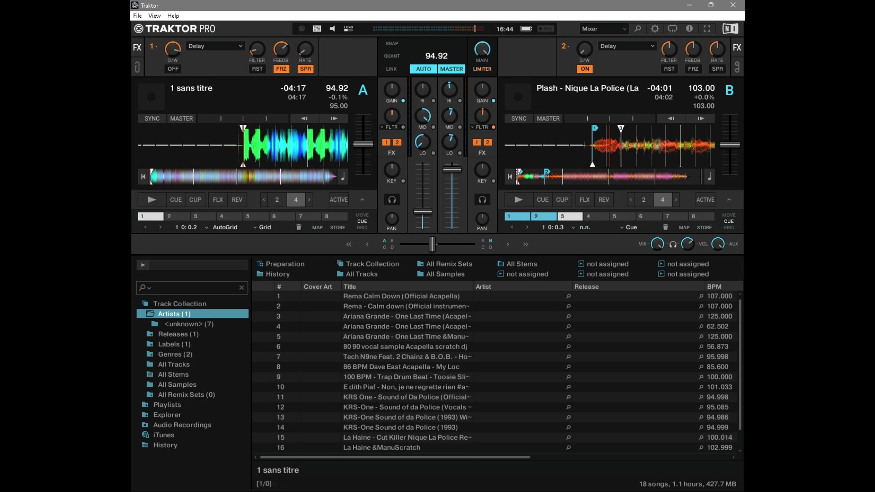Enable SYNC on Deck A
The image size is (875, 492).
point(152,118)
